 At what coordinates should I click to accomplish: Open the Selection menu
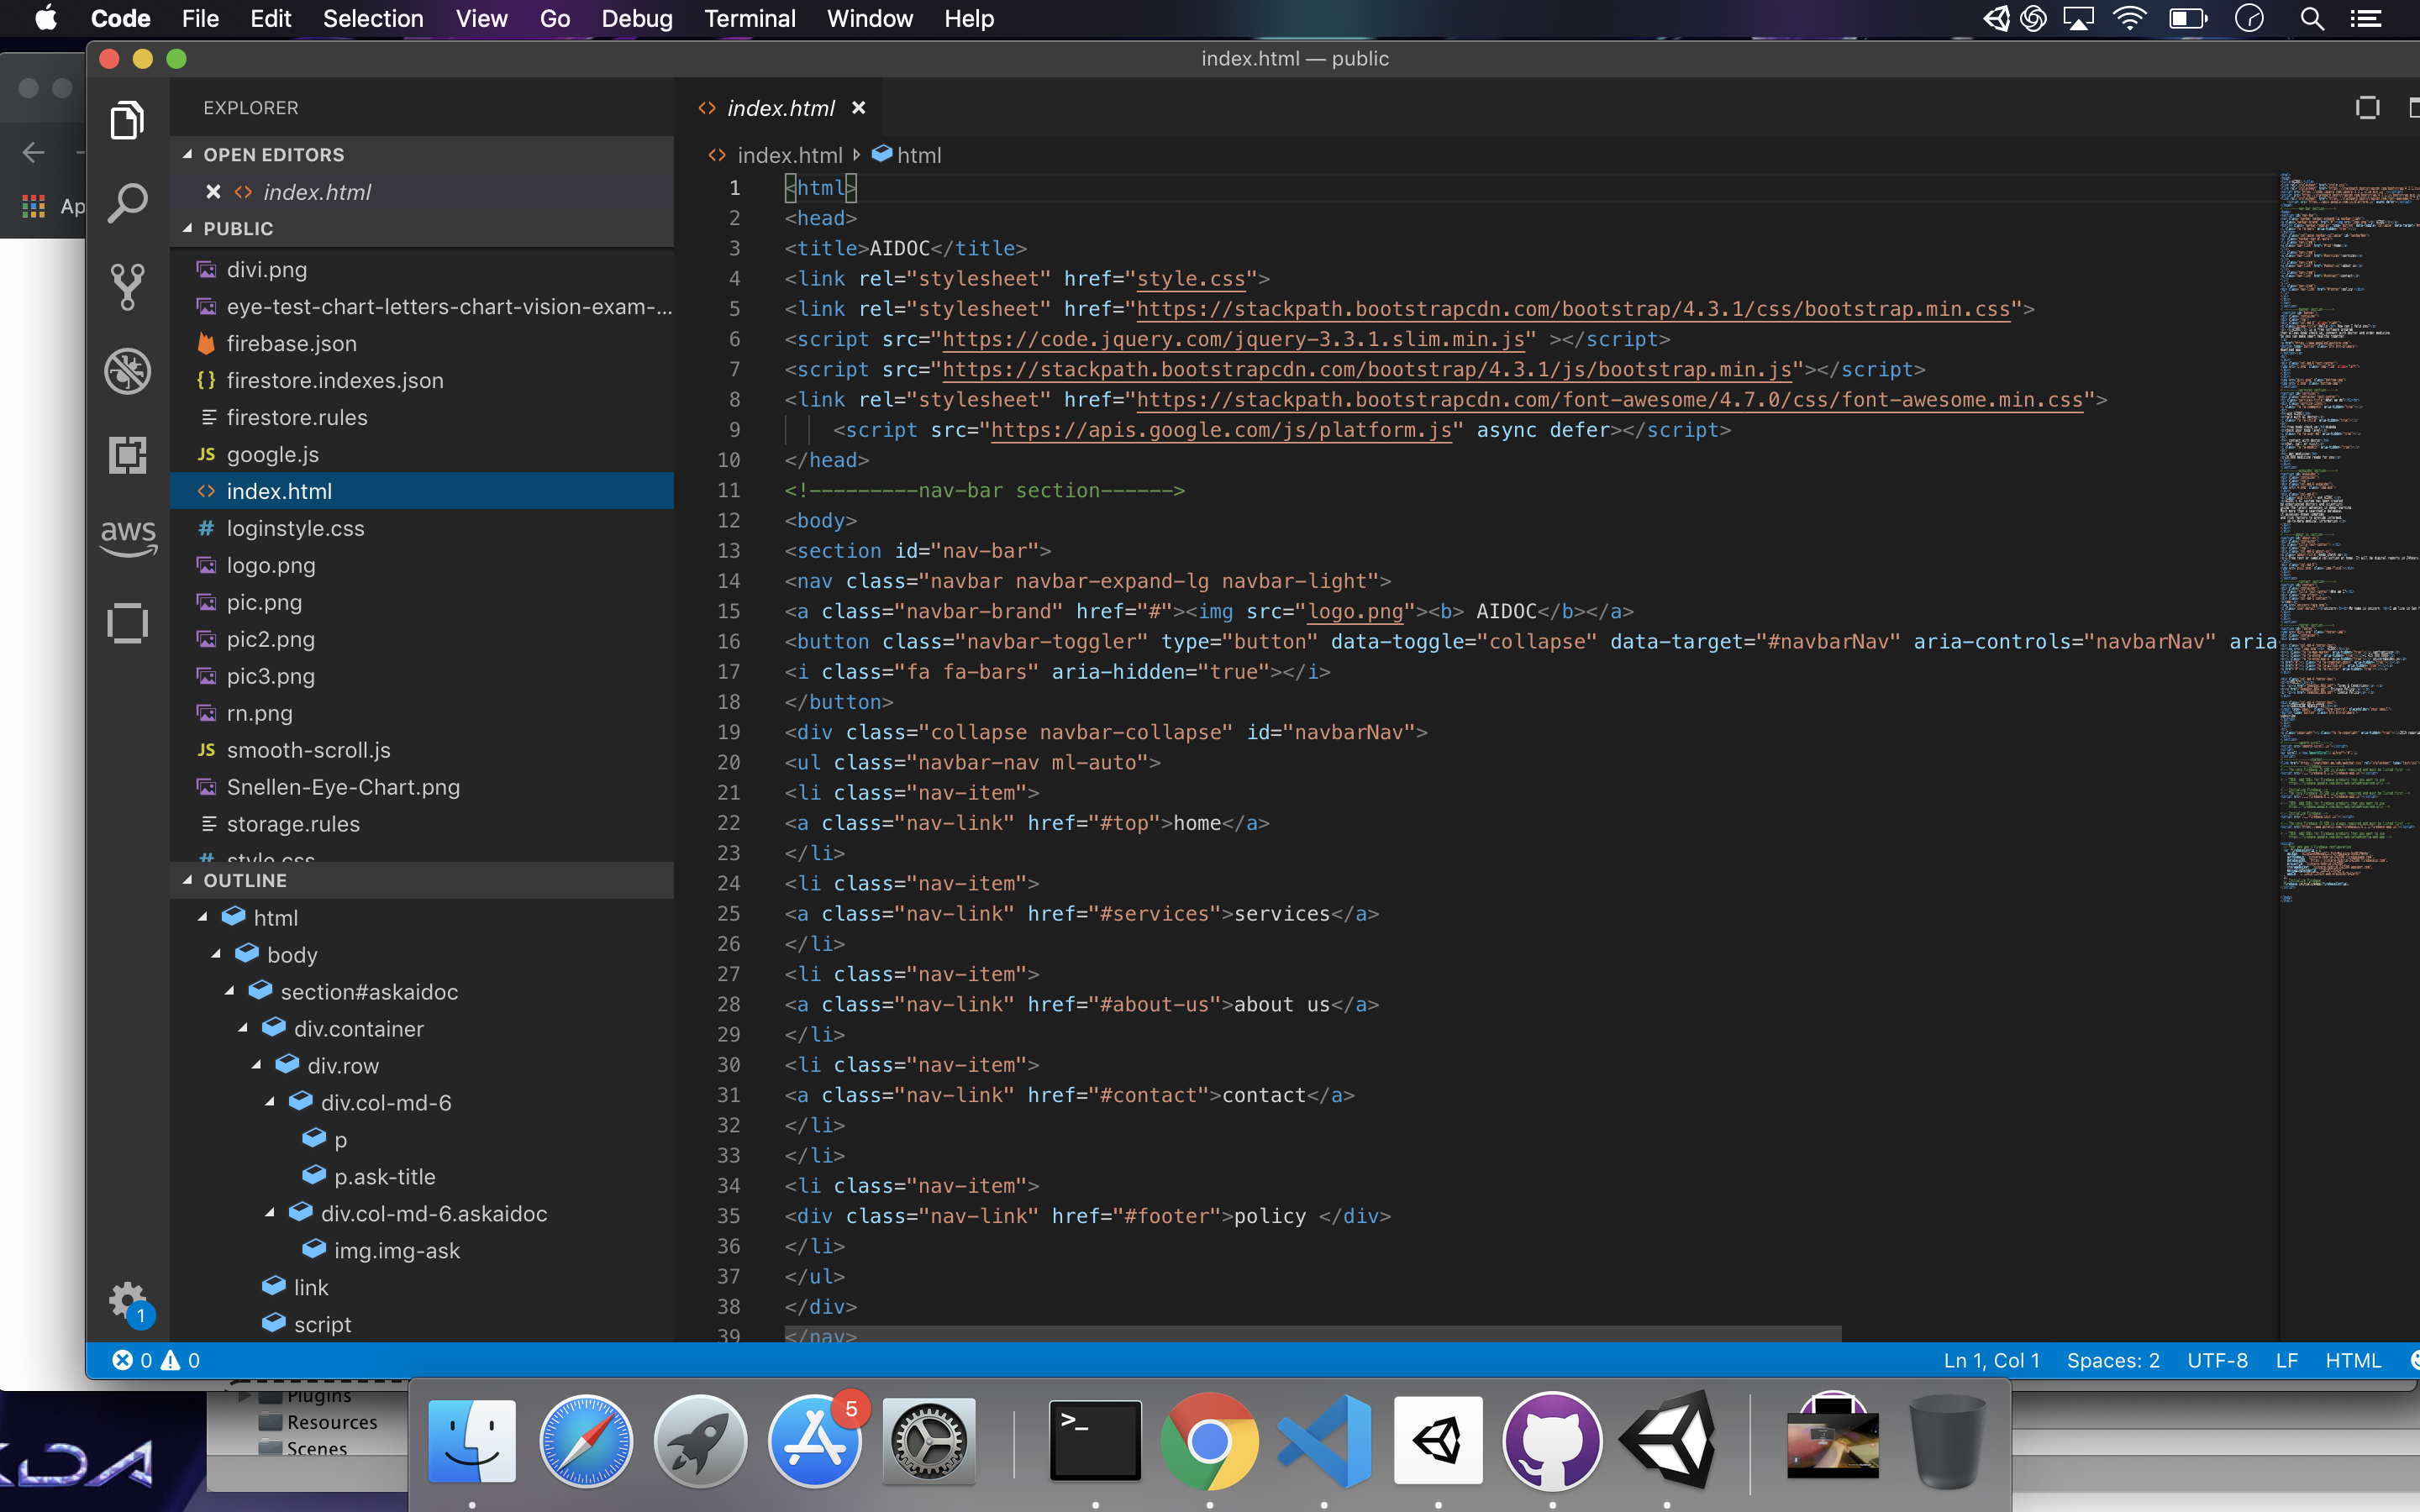(x=372, y=19)
